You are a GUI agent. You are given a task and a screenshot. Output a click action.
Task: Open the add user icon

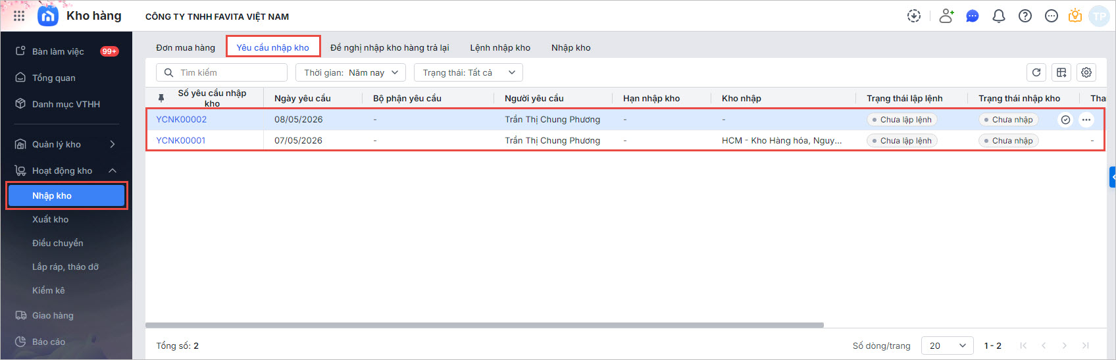click(x=946, y=16)
